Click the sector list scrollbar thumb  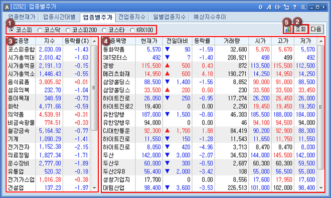[94, 87]
